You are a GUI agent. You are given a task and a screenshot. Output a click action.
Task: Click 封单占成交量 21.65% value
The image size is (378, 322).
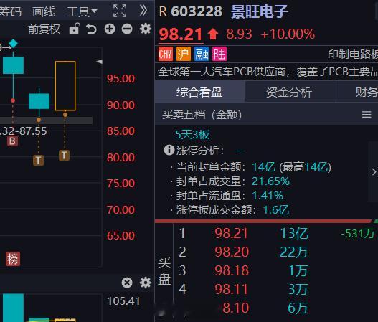tap(270, 181)
